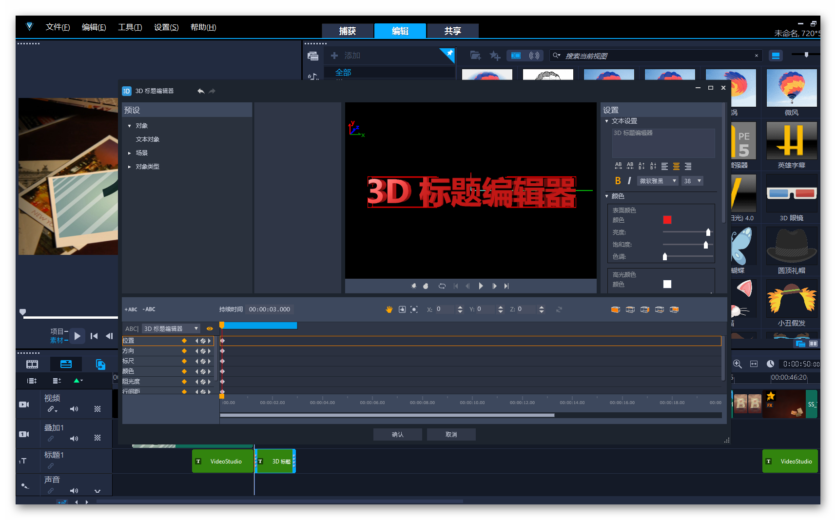Select the 全部 category in library
The image size is (836, 520).
point(343,72)
